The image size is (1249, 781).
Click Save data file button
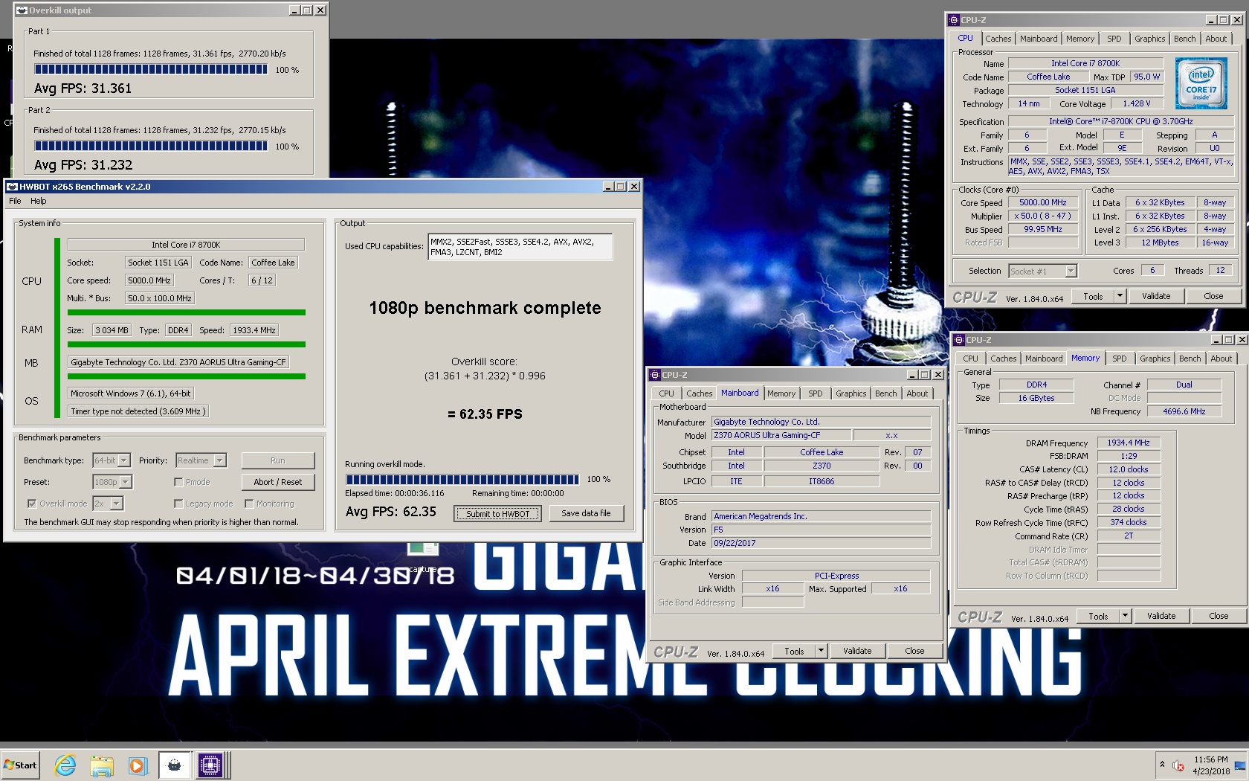pyautogui.click(x=586, y=513)
